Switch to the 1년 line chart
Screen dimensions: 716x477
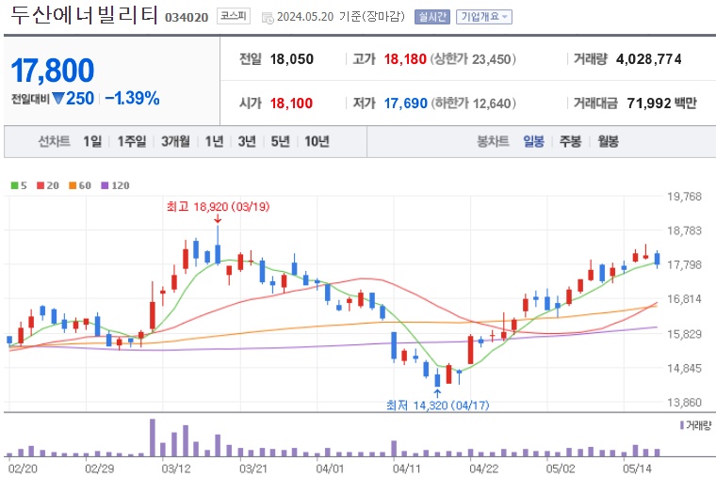[x=214, y=141]
